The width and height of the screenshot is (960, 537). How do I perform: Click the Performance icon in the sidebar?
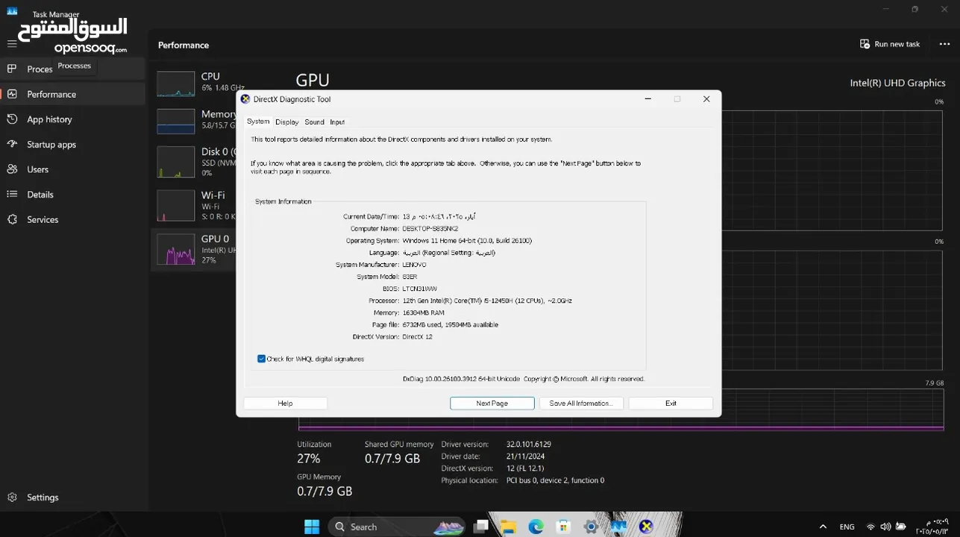pyautogui.click(x=12, y=94)
